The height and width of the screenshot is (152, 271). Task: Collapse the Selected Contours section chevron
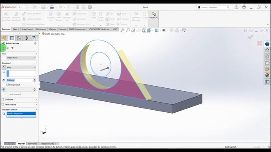pyautogui.click(x=36, y=110)
